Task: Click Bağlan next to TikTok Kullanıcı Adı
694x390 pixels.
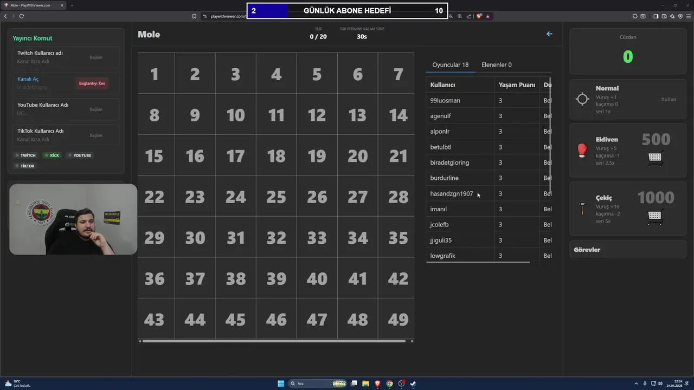Action: [x=96, y=135]
